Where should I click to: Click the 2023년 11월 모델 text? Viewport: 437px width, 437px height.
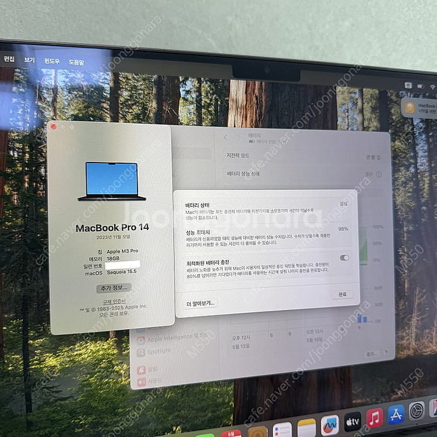click(x=114, y=237)
